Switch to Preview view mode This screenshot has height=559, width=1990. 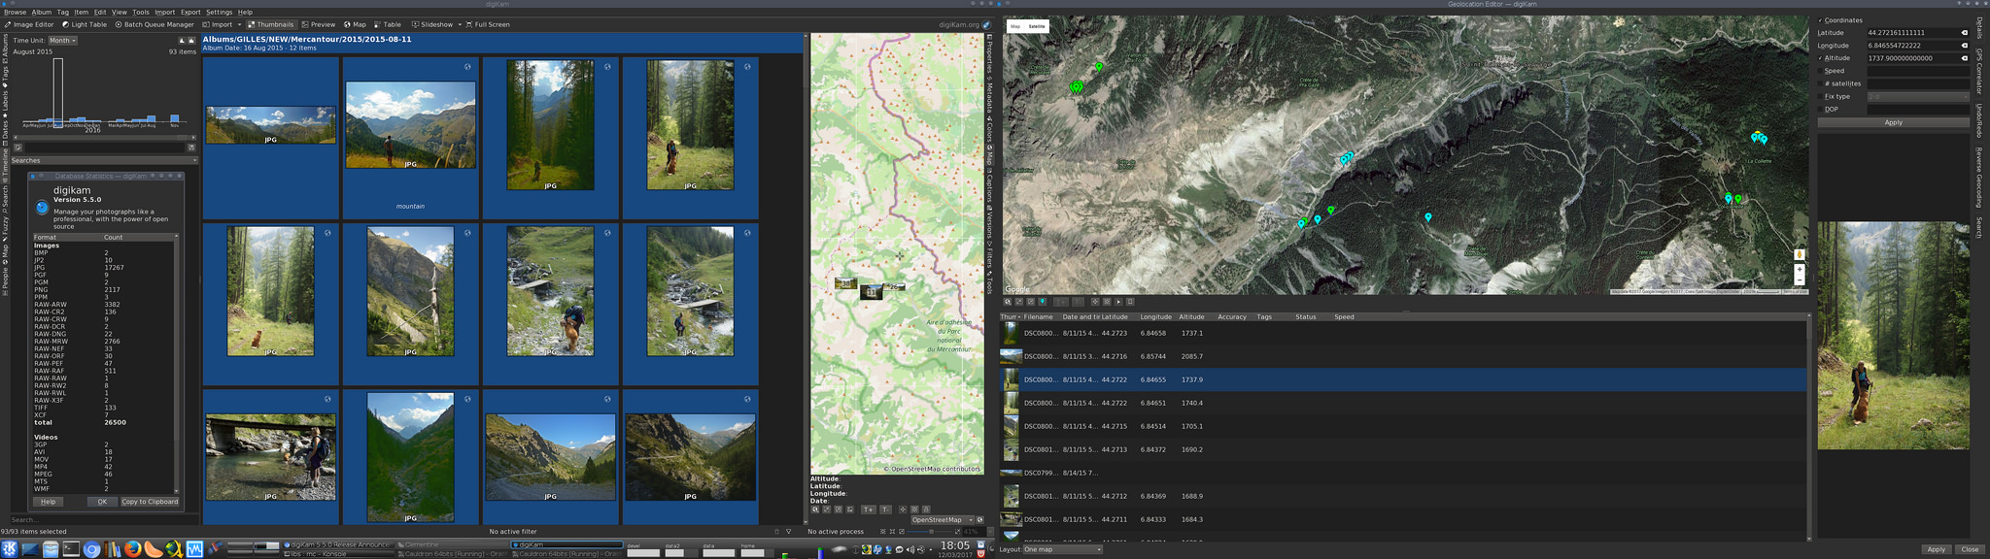(319, 24)
